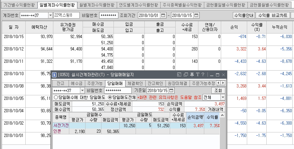The height and width of the screenshot is (149, 294).
Task: Click scroll-up arrow of popup table scrollbar
Action: pos(222,115)
